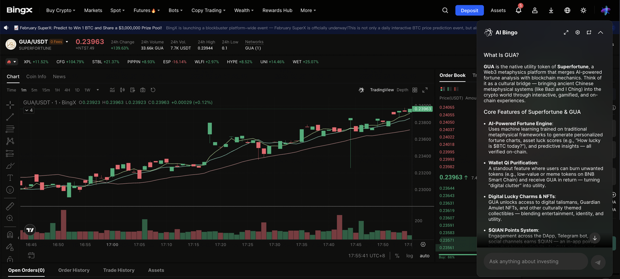Image resolution: width=620 pixels, height=279 pixels.
Task: Expand the Futures menu dropdown
Action: (144, 10)
